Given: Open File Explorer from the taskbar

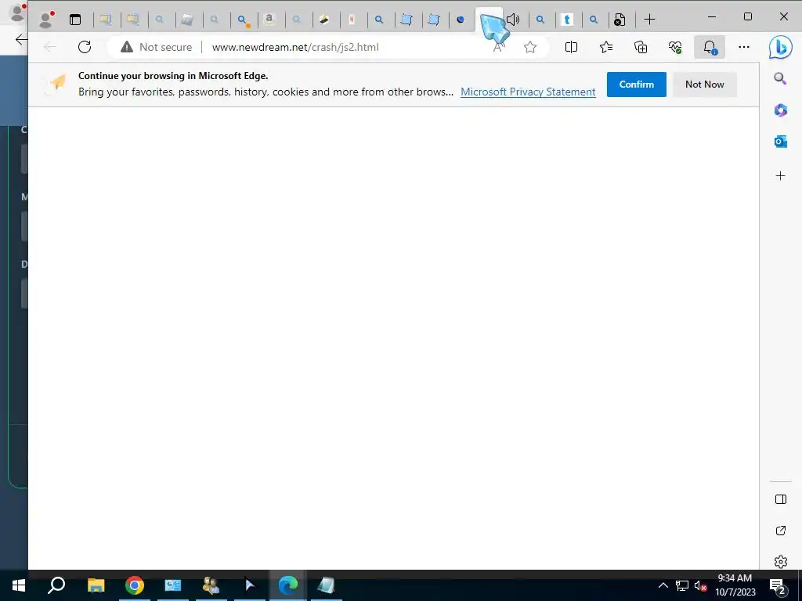Looking at the screenshot, I should coord(96,585).
